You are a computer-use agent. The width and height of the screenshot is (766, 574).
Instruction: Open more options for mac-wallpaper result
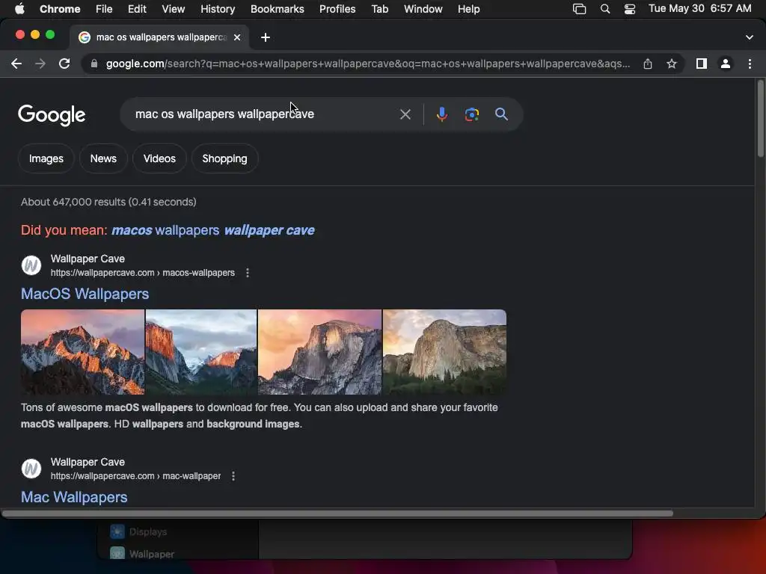(x=233, y=476)
